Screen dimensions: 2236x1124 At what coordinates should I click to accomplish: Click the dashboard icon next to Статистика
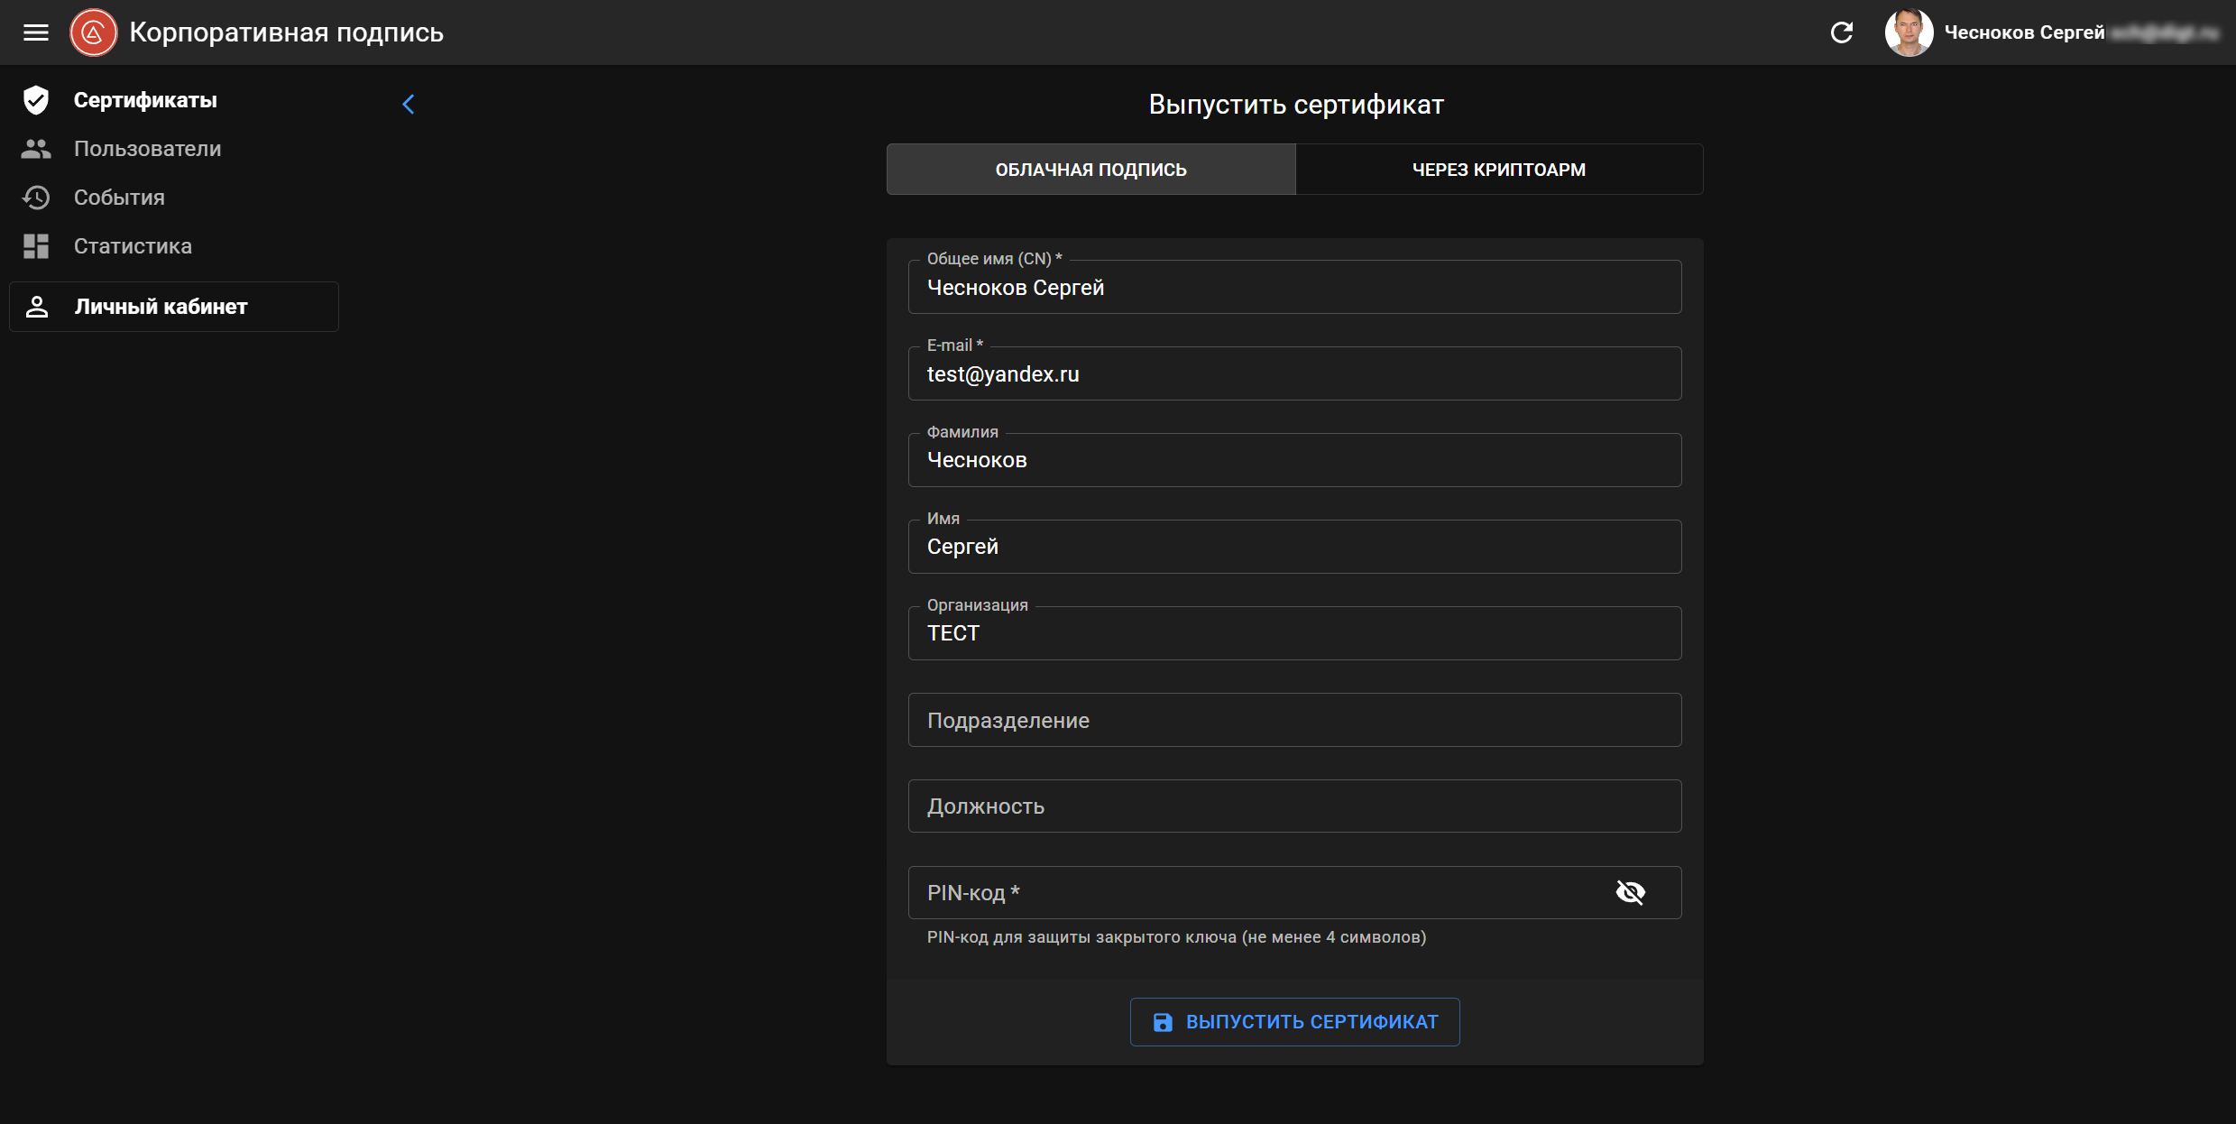[36, 246]
